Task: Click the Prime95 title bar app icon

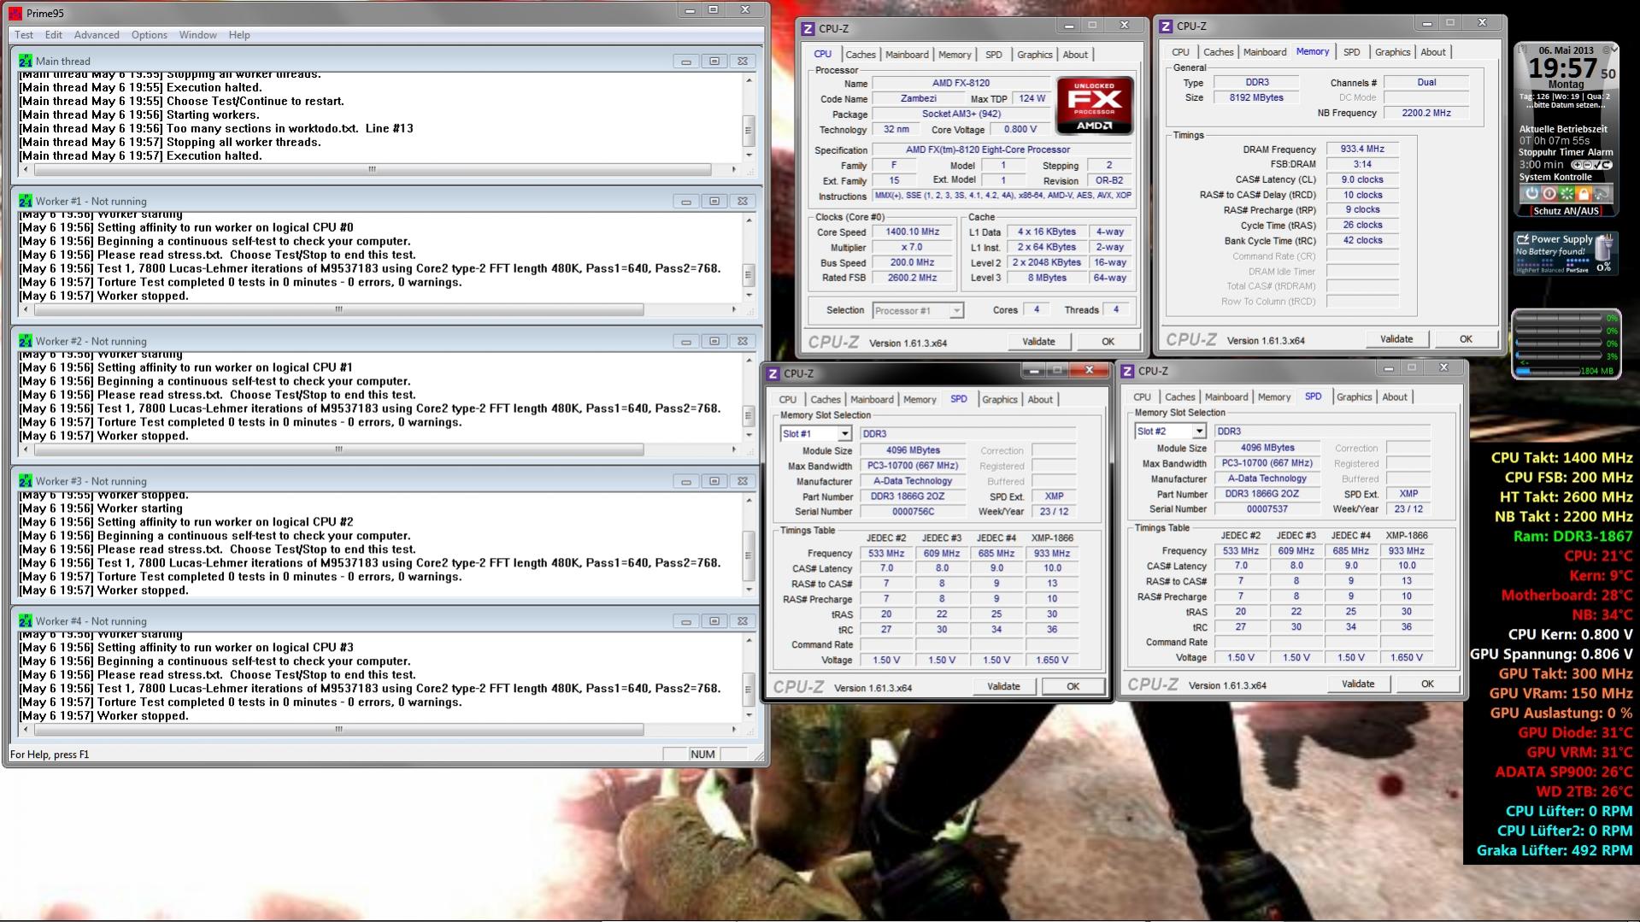Action: pos(15,13)
